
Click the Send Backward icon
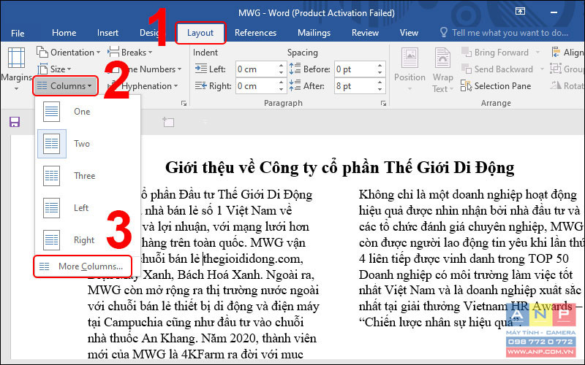point(466,69)
